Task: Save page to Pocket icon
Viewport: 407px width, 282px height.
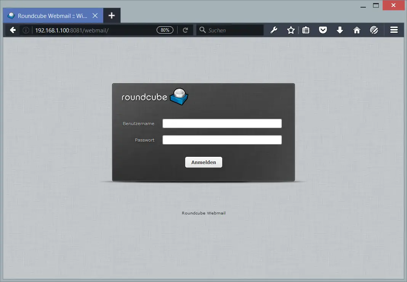Action: [323, 30]
